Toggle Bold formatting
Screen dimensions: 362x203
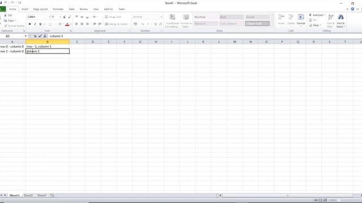[x=30, y=24]
